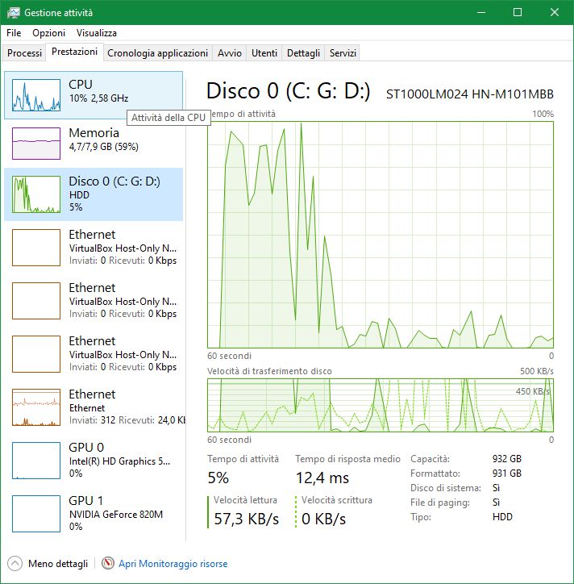This screenshot has height=584, width=574.
Task: Click the Disco di sistema label
Action: pyautogui.click(x=446, y=488)
